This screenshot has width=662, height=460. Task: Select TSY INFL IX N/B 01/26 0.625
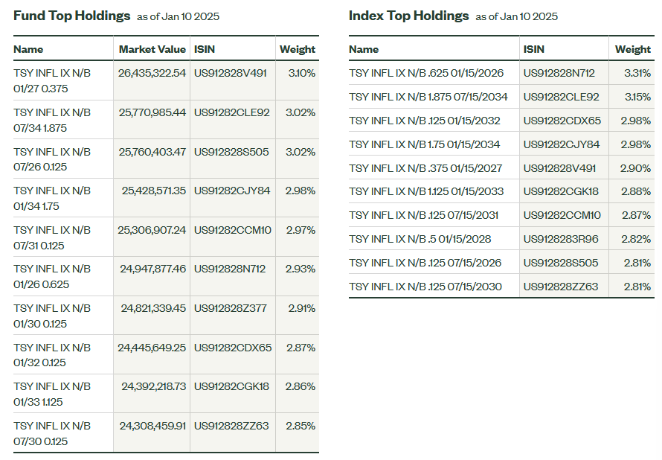[x=52, y=277]
